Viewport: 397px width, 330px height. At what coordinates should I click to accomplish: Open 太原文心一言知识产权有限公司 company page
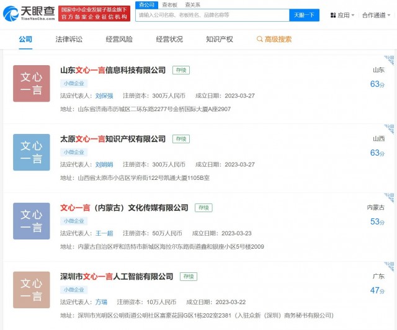coord(113,139)
